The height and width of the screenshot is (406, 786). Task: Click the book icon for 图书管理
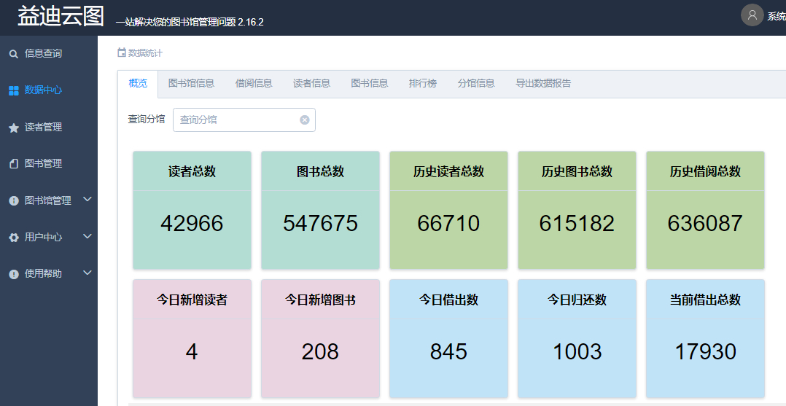[x=13, y=164]
